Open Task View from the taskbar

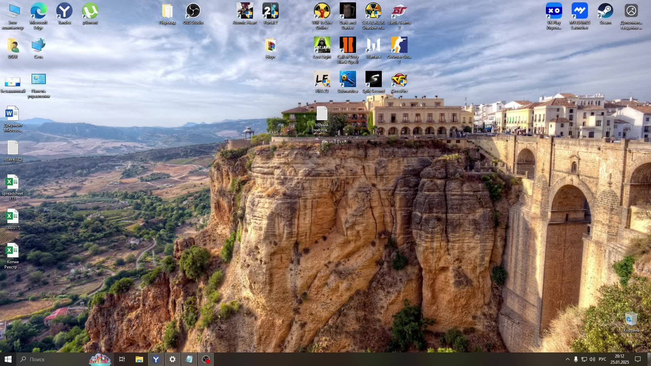[x=122, y=359]
